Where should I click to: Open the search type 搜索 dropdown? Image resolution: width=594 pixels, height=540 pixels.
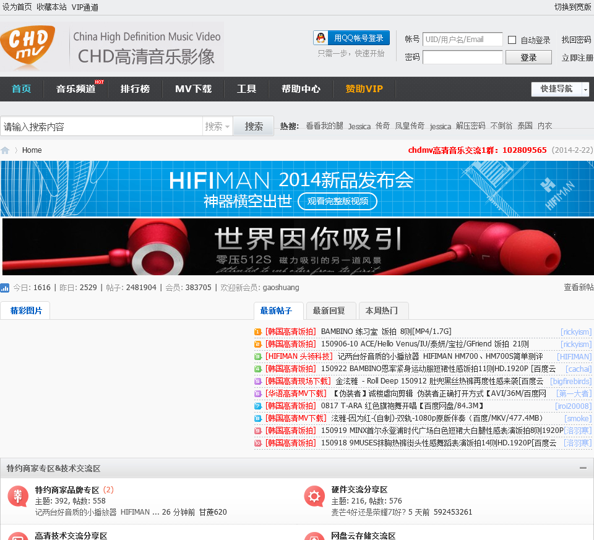(217, 126)
